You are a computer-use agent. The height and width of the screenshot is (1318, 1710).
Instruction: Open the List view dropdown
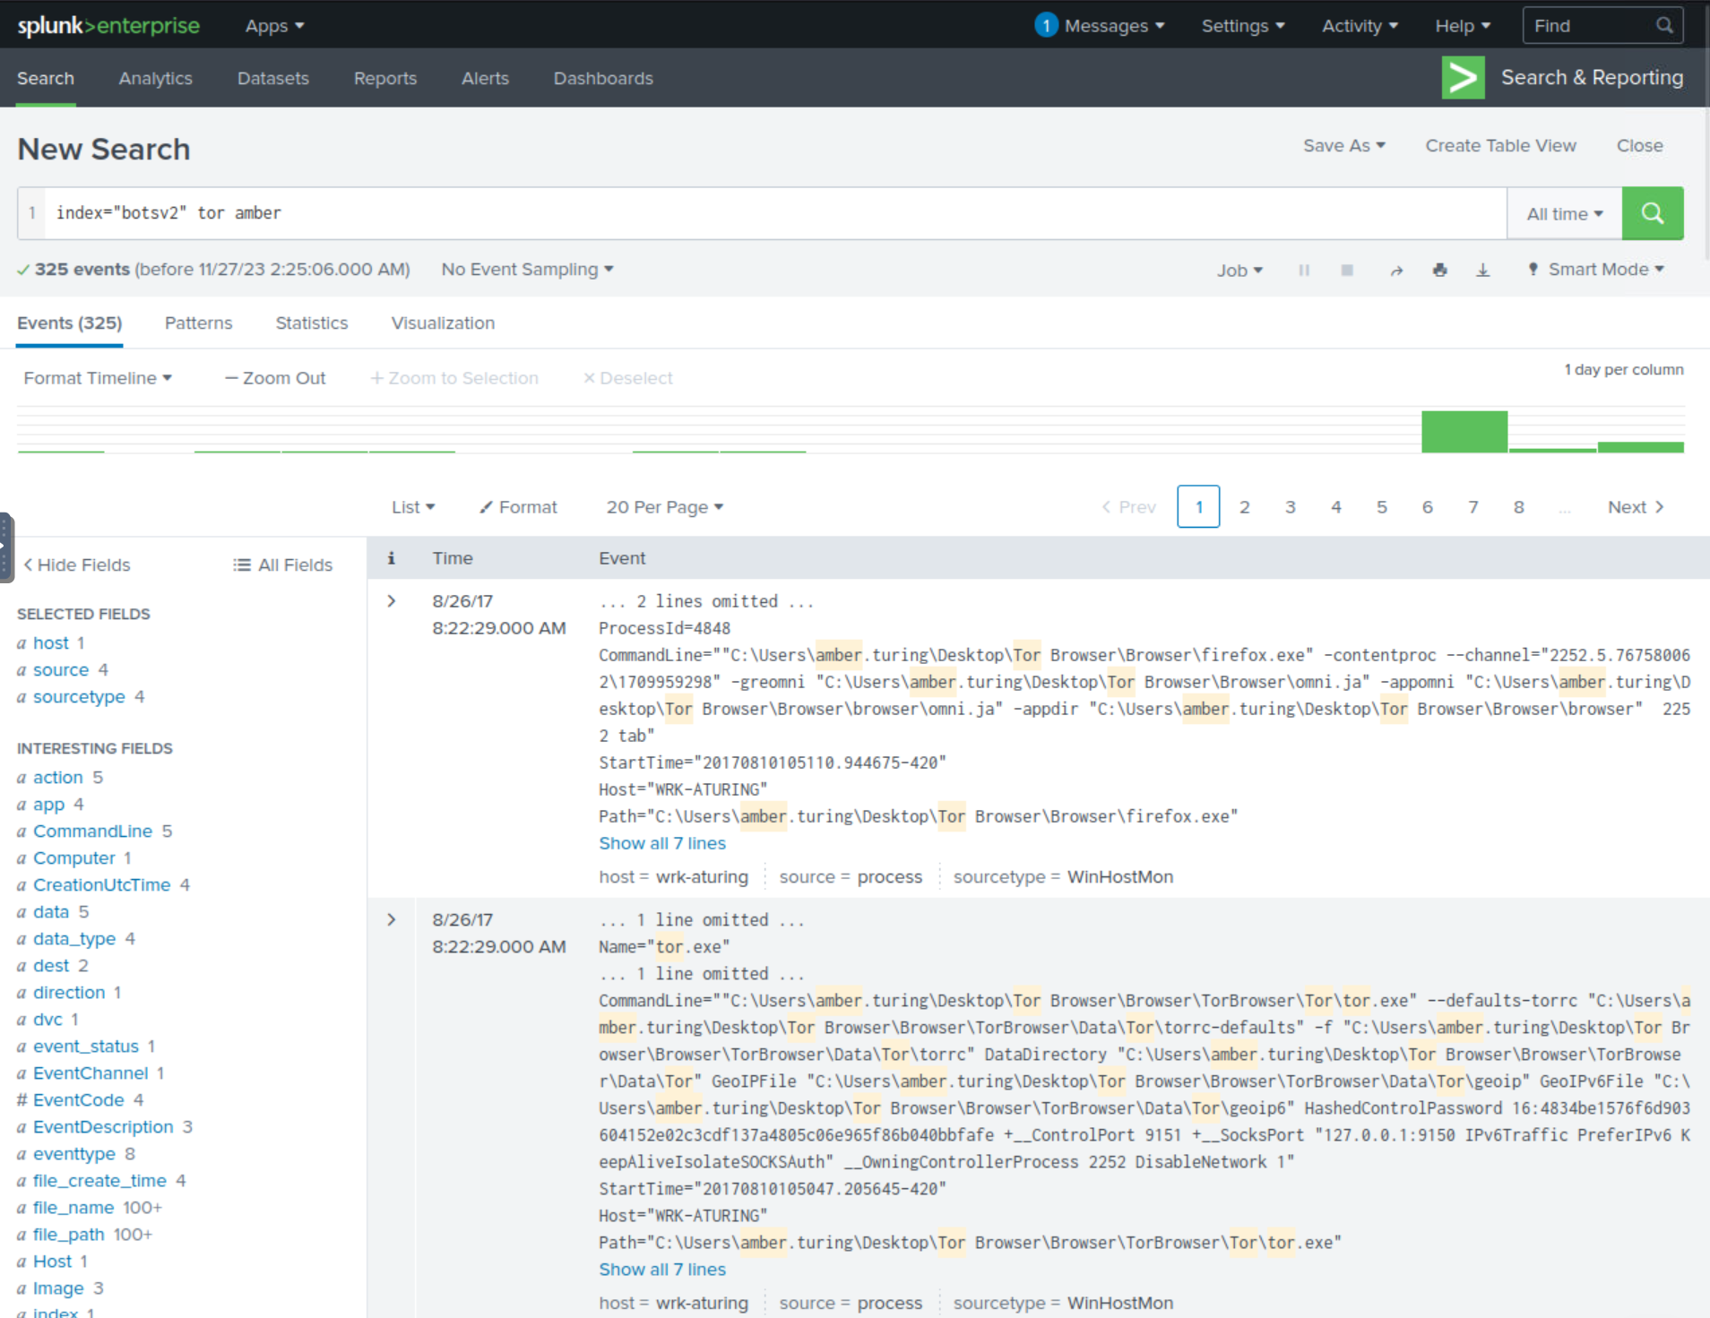coord(413,507)
